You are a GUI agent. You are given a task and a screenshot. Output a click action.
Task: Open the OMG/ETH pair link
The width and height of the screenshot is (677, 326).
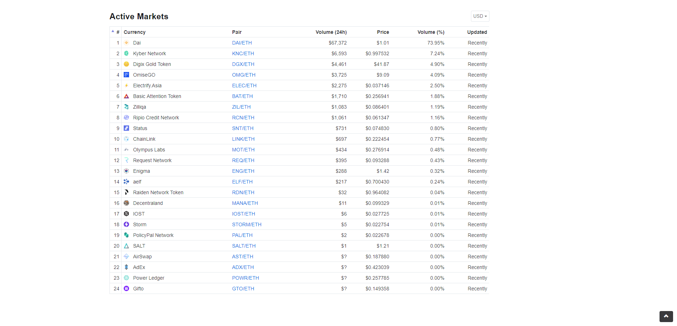click(x=244, y=75)
